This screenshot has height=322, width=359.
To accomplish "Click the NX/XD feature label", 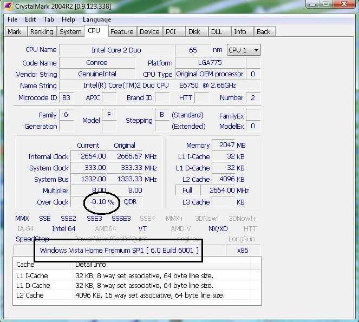I will tap(218, 228).
